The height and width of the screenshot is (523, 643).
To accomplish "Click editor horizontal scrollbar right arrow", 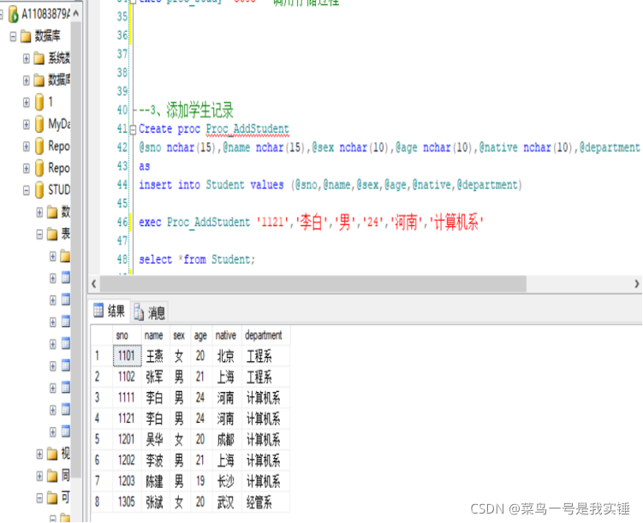I will tap(637, 283).
